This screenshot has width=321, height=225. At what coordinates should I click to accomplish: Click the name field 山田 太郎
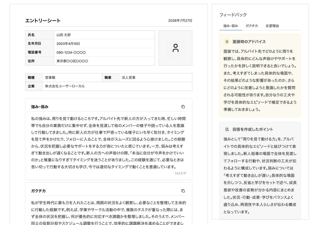pos(104,35)
